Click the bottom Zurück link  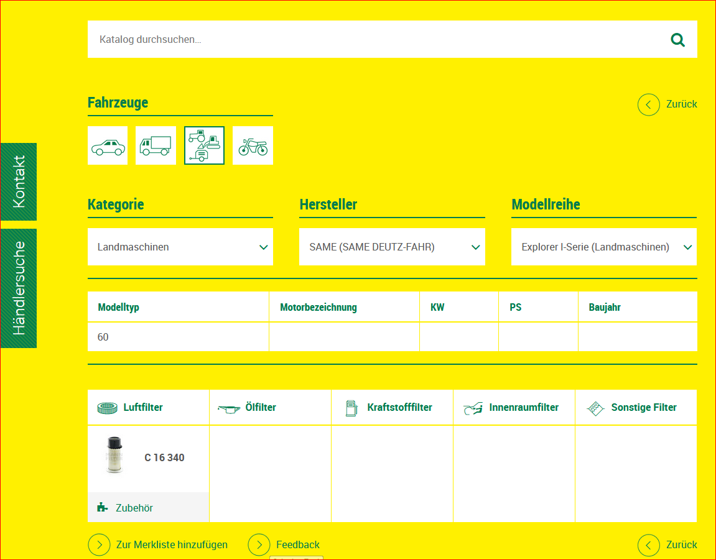coord(681,545)
